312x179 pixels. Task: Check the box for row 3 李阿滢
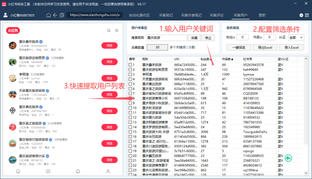130,74
